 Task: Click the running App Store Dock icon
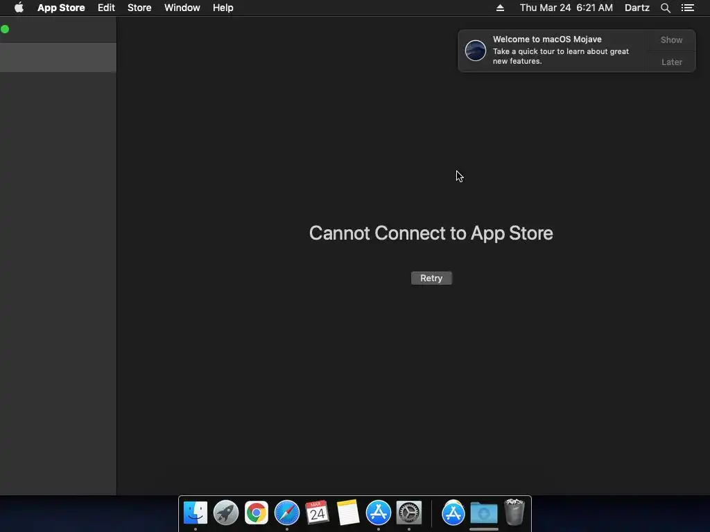pyautogui.click(x=379, y=513)
